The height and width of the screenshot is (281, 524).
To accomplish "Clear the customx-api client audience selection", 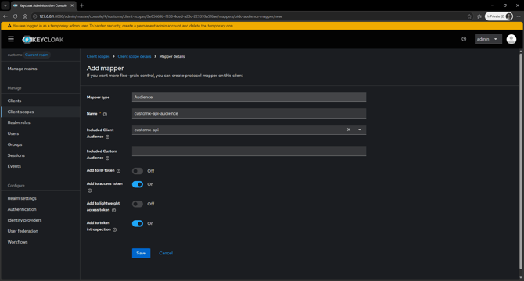I will 349,130.
